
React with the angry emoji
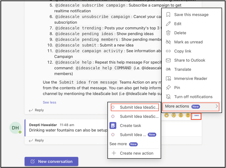click(188, 115)
